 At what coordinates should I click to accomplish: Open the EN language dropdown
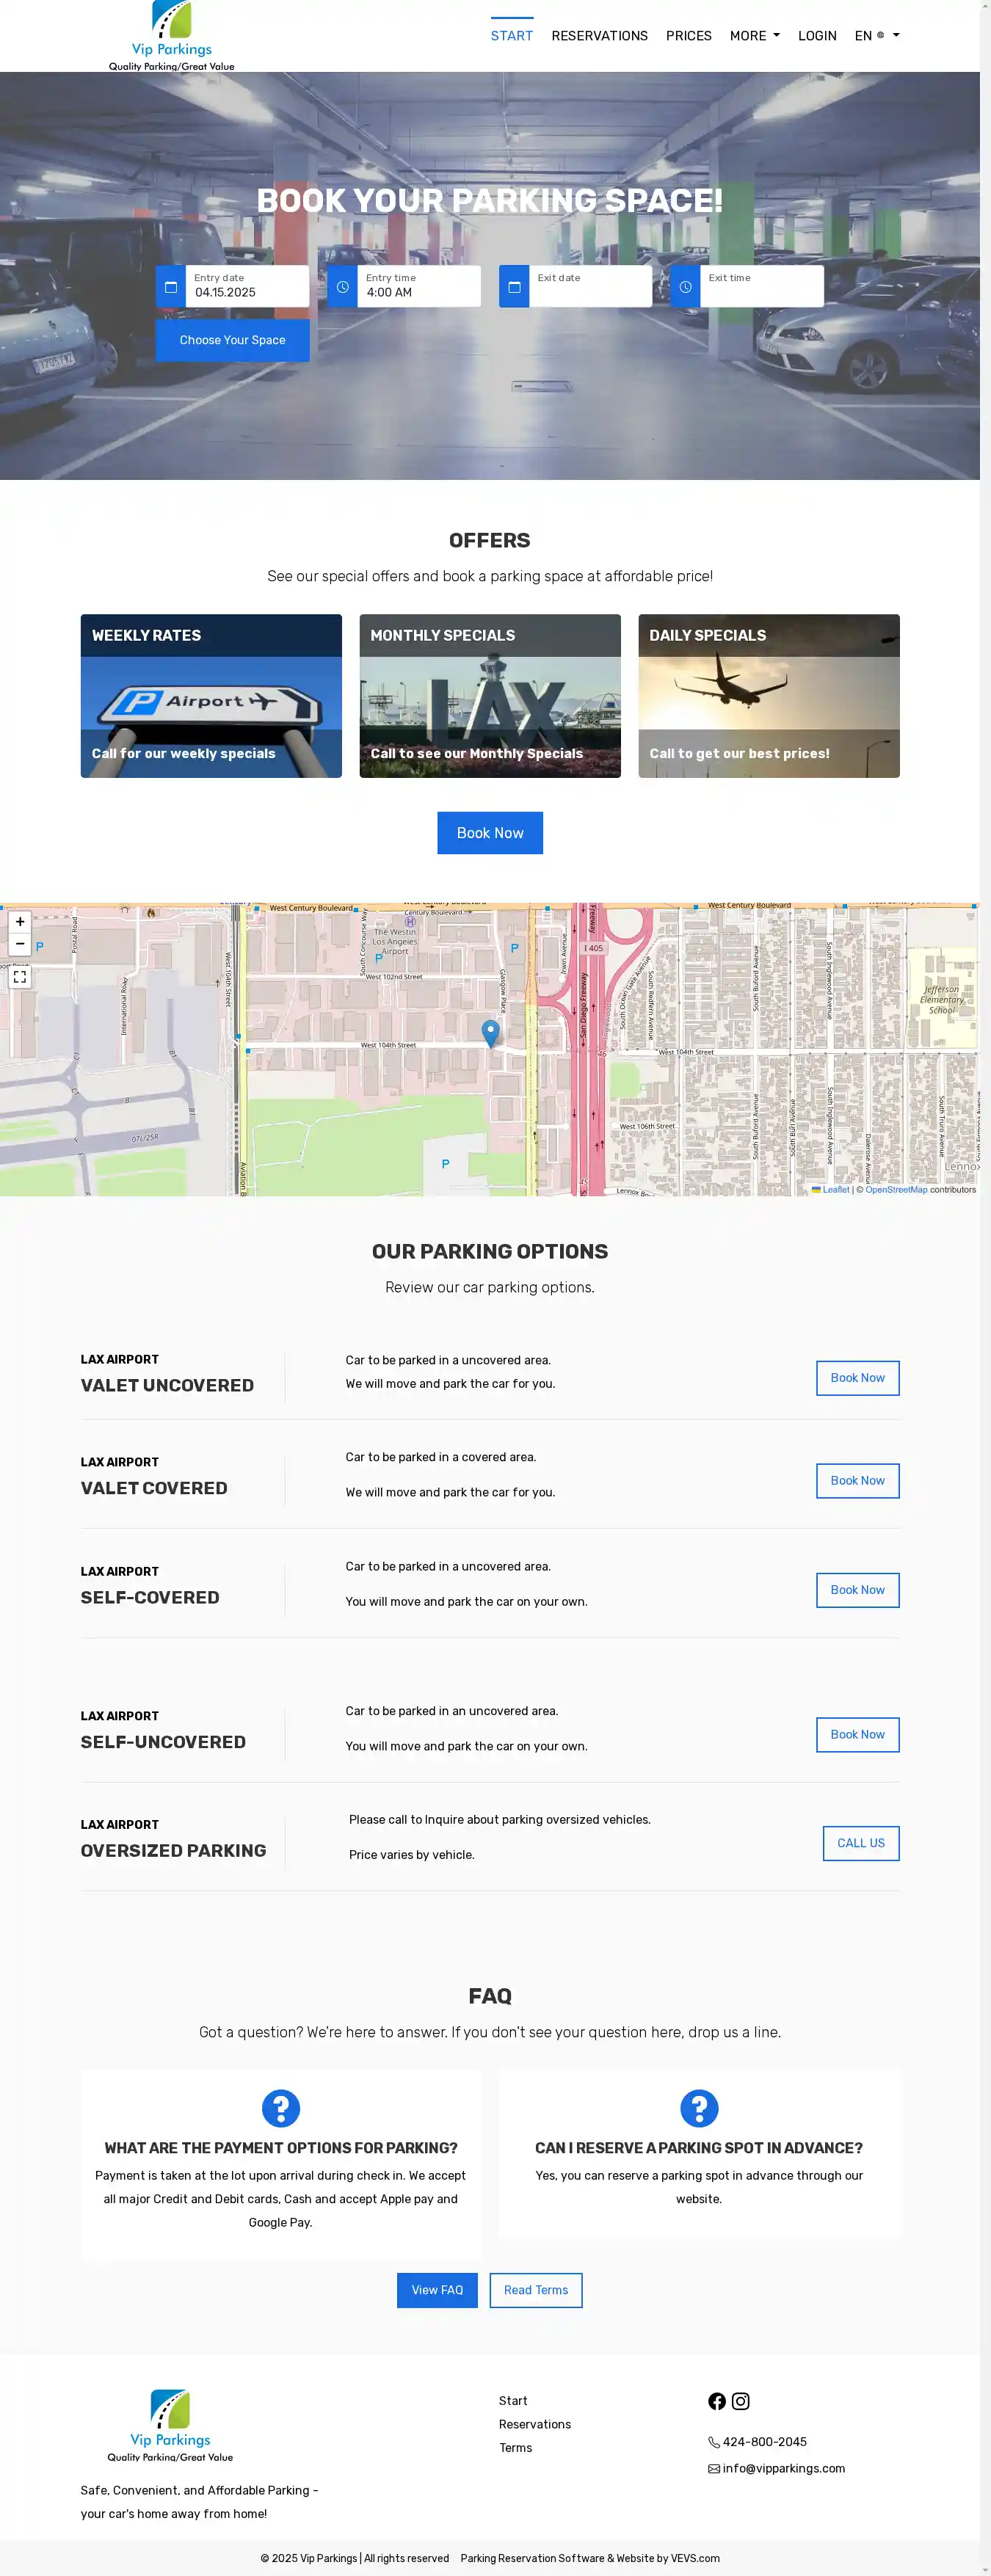pyautogui.click(x=876, y=36)
